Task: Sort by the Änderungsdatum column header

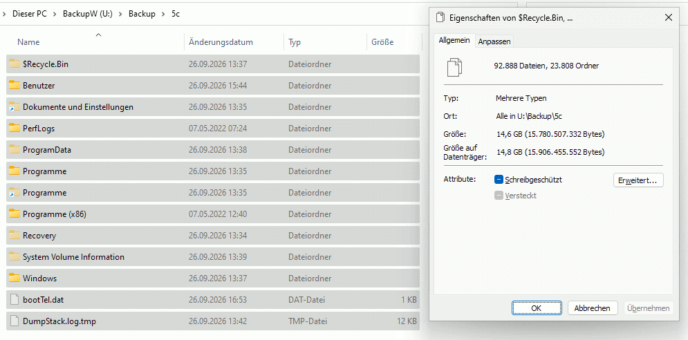Action: pyautogui.click(x=221, y=42)
